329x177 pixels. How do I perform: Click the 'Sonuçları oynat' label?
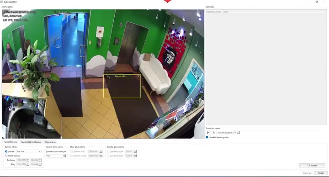point(213,128)
